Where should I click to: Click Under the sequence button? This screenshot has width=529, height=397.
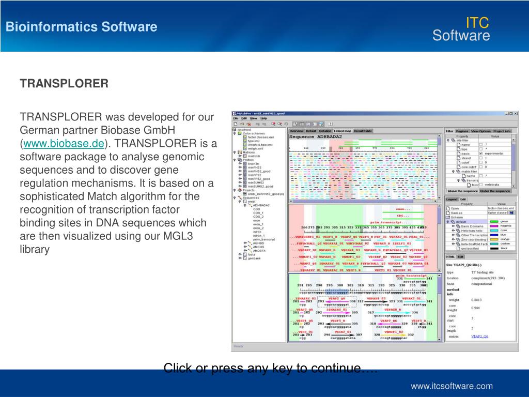495,191
